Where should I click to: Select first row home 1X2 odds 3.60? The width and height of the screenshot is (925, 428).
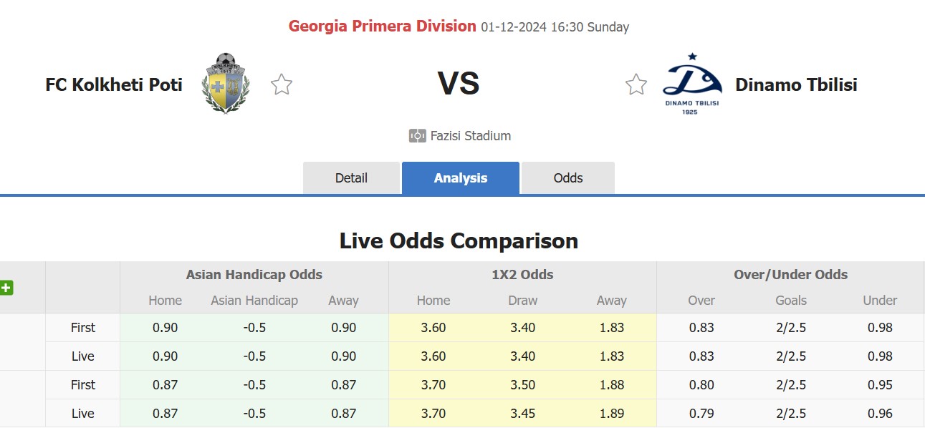(433, 328)
